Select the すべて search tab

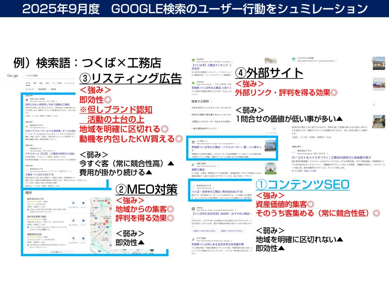pos(28,83)
